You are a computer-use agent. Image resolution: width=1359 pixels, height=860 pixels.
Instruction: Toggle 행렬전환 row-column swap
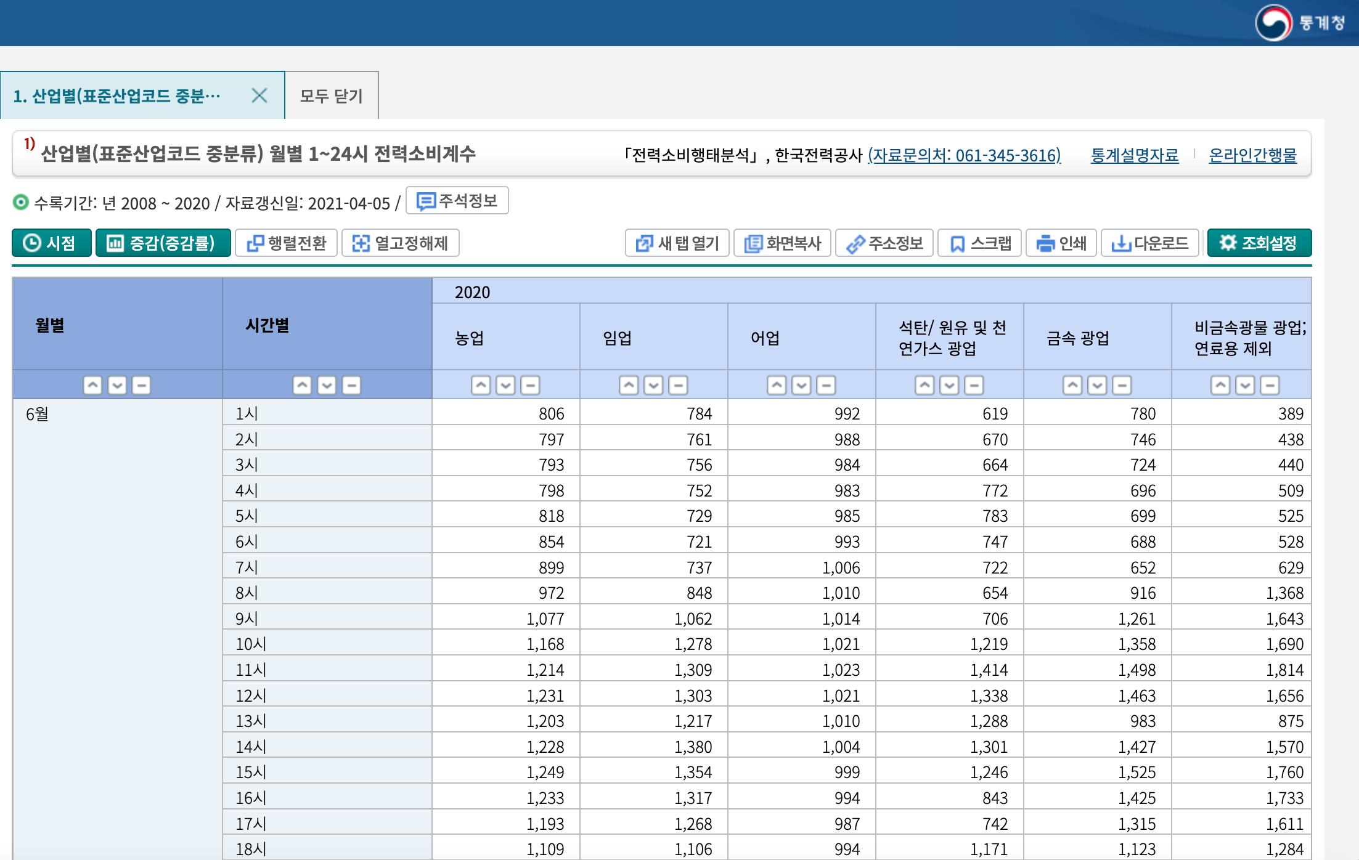(286, 243)
